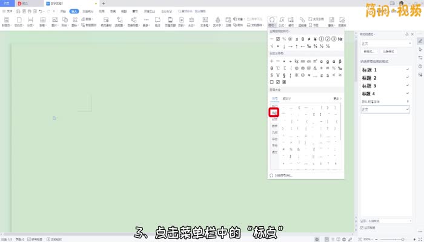Click the 清除格式 button in styles pane
Viewport: 424px width, 242px height.
388,51
